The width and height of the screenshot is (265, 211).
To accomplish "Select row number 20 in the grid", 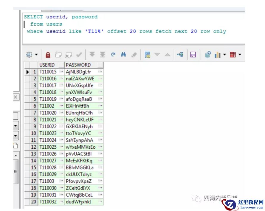I will point(34,202).
